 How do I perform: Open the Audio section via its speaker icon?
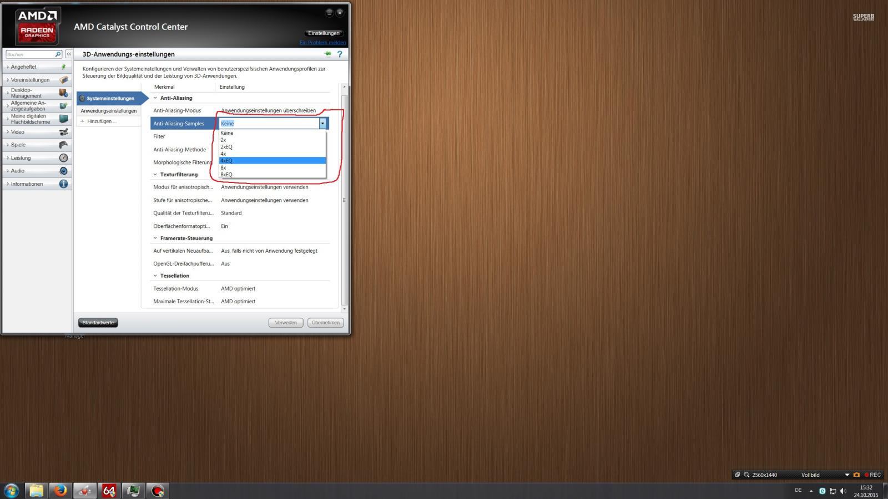tap(63, 171)
